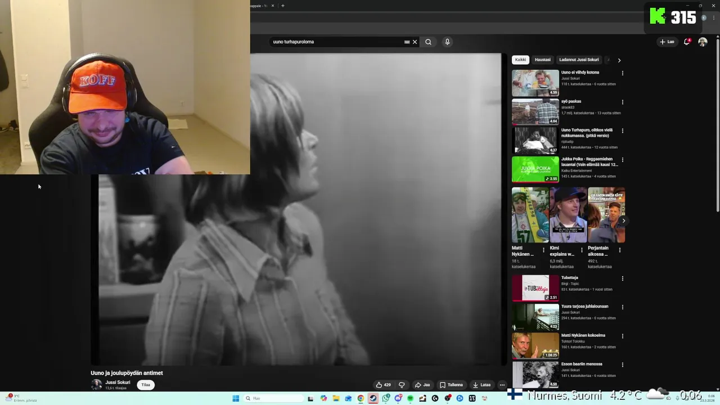Open Matti Nykänen kokoelma title
The image size is (720, 405).
click(x=583, y=335)
